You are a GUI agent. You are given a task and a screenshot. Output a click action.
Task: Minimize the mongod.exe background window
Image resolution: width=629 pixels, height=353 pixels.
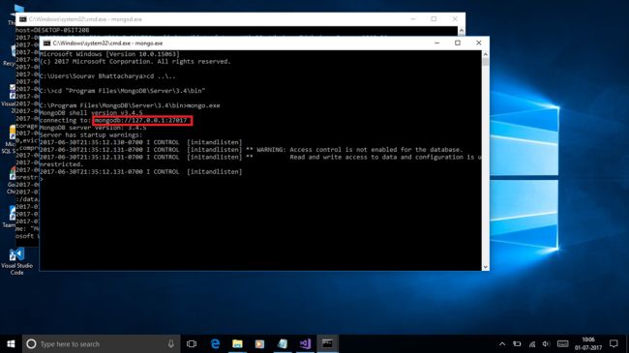coord(413,19)
